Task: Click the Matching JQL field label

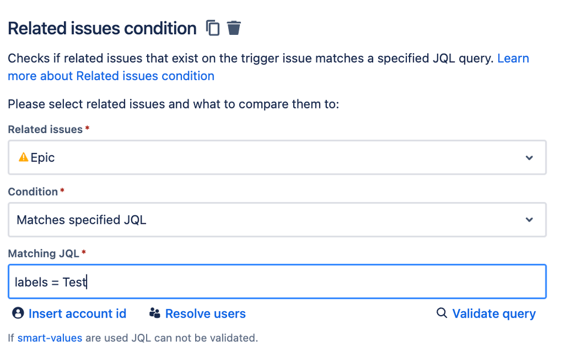Action: point(43,254)
